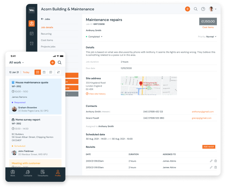Click the site address map thumbnail
Image resolution: width=226 pixels, height=189 pixels.
(x=149, y=85)
